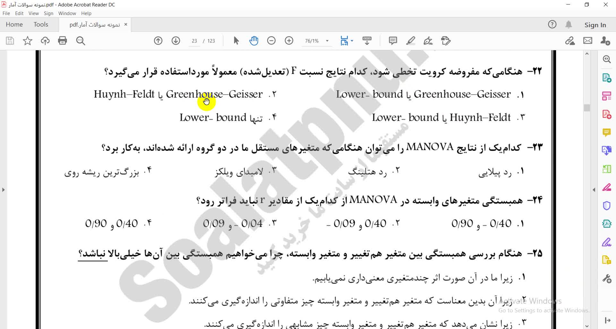
Task: Zoom out with the minus icon
Action: pyautogui.click(x=271, y=41)
